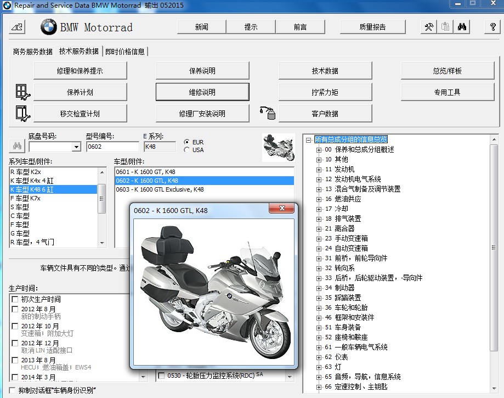Click the series list scrollbar thumb
504x398 pixels.
[x=101, y=199]
